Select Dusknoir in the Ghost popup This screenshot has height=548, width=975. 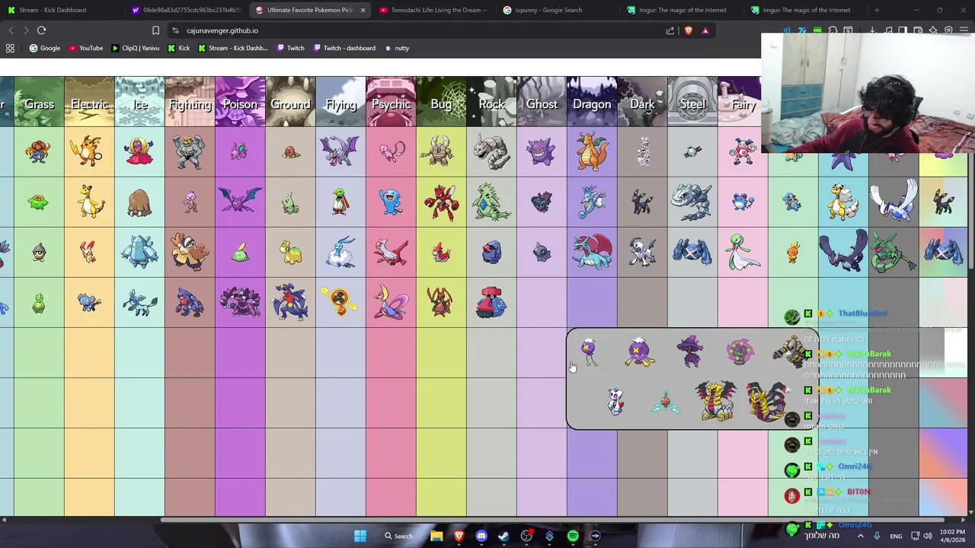point(791,352)
